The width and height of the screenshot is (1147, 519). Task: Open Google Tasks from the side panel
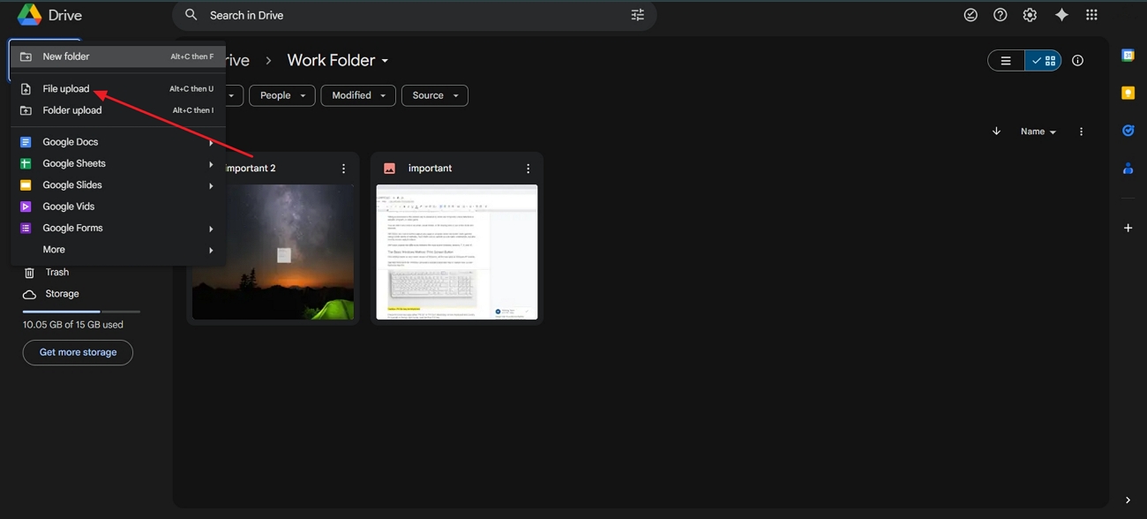point(1128,130)
